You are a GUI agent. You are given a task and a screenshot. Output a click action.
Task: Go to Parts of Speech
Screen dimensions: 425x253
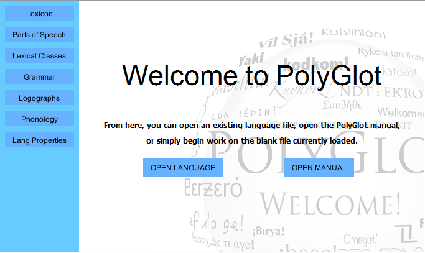pyautogui.click(x=39, y=34)
